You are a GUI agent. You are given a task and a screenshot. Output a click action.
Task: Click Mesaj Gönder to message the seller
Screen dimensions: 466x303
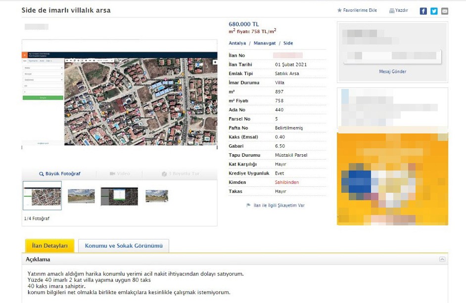[392, 72]
